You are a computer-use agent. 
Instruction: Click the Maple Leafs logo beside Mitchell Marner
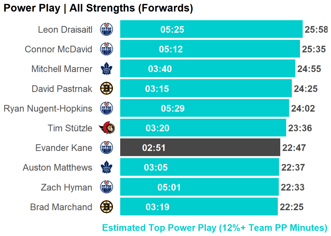tap(106, 69)
